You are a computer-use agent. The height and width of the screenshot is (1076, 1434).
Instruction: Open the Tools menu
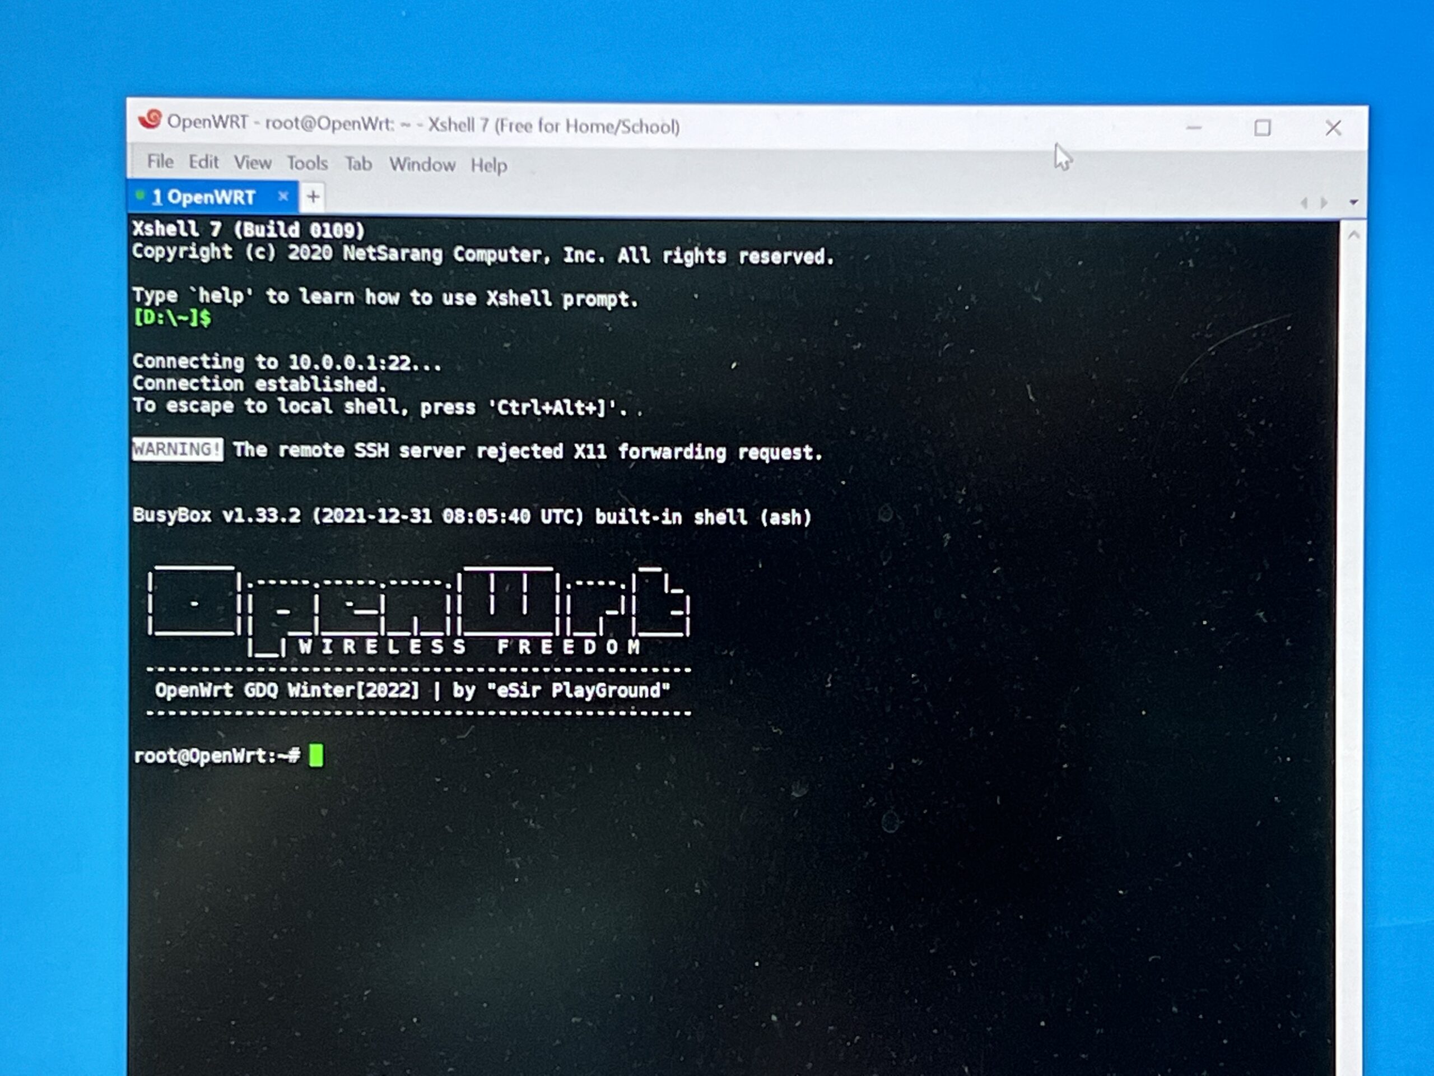pyautogui.click(x=308, y=164)
